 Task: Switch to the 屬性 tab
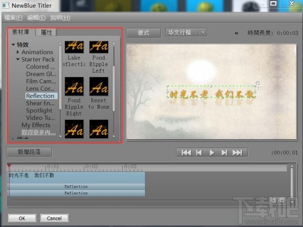click(46, 32)
